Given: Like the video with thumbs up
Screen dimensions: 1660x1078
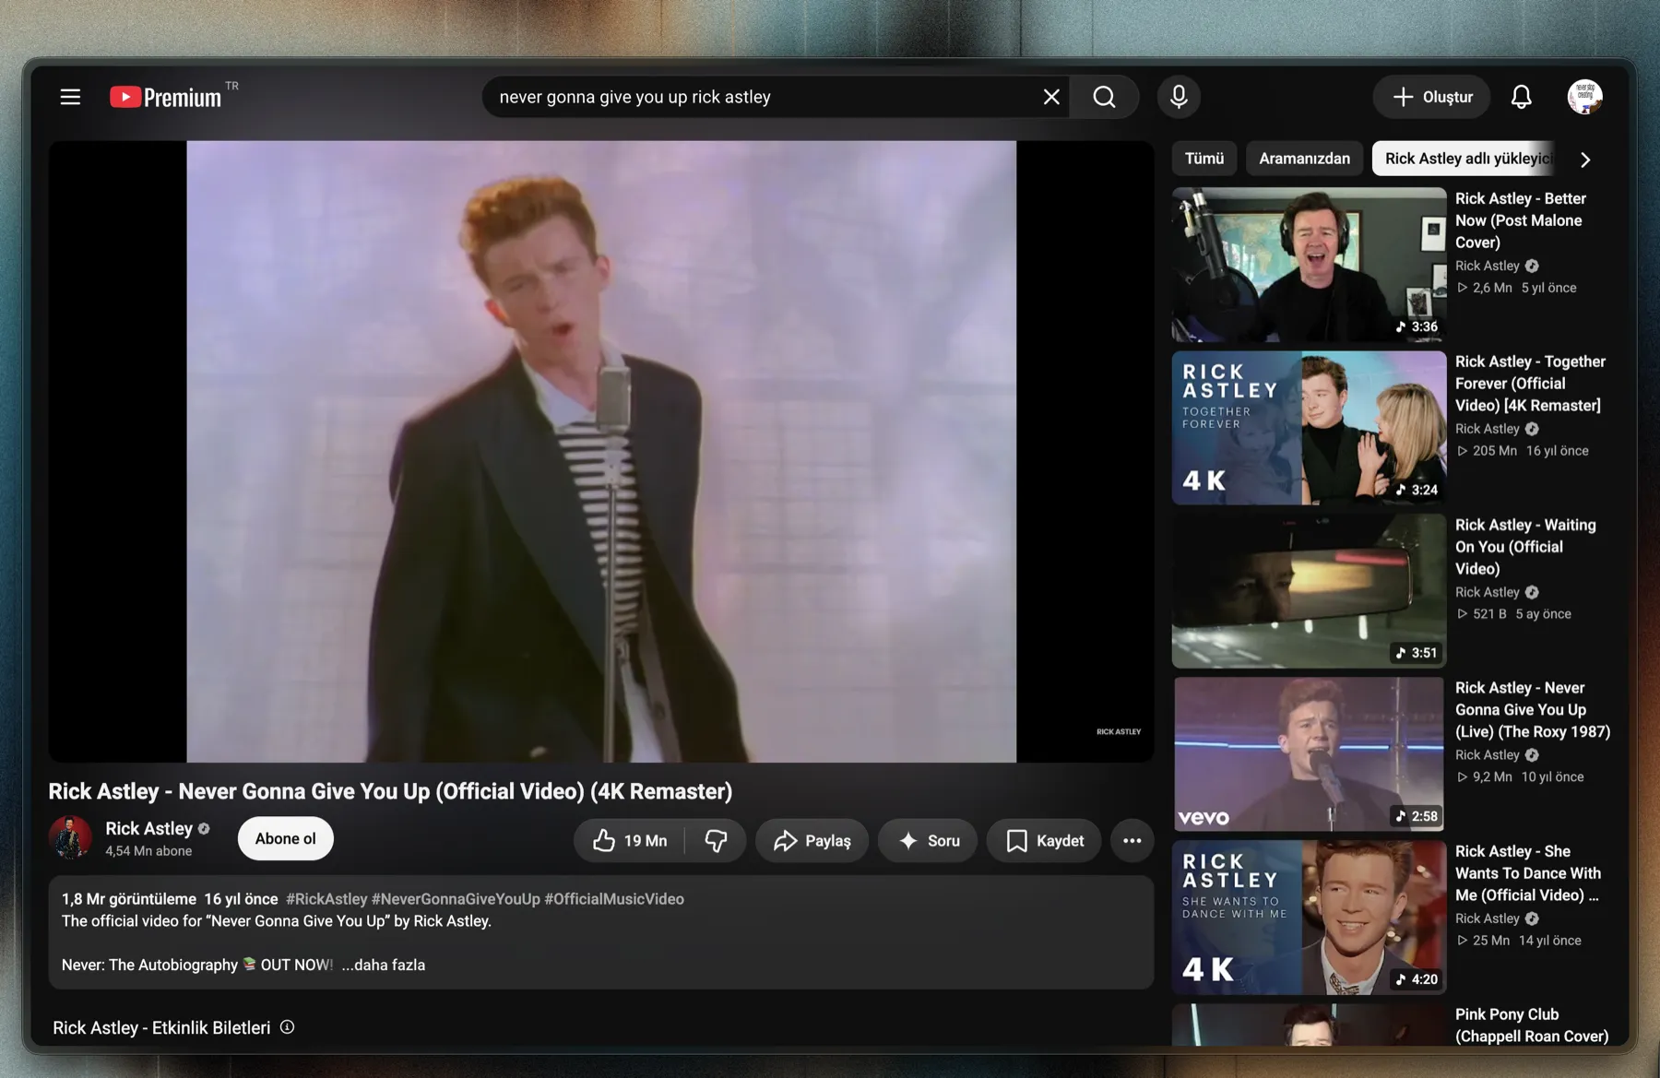Looking at the screenshot, I should (x=630, y=840).
